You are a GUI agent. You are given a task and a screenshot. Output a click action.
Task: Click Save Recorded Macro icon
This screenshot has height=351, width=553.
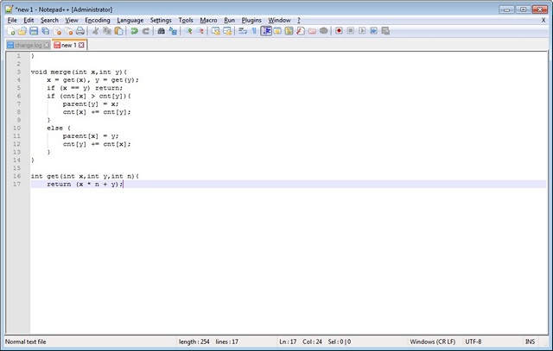click(x=385, y=31)
